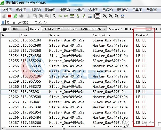The height and width of the screenshot is (130, 161).
Task: Click the green restart capture icon
Action: [x=15, y=16]
